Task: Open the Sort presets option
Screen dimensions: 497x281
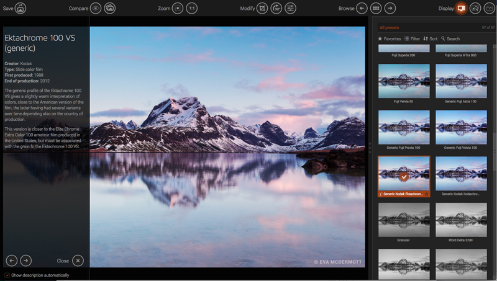Action: click(x=430, y=38)
